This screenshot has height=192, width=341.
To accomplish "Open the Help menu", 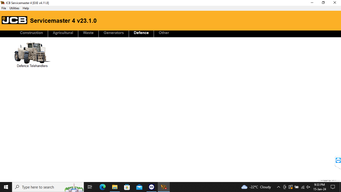I will [x=26, y=8].
